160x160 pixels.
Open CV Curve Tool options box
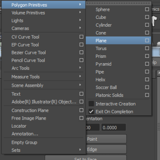[x=82, y=37]
